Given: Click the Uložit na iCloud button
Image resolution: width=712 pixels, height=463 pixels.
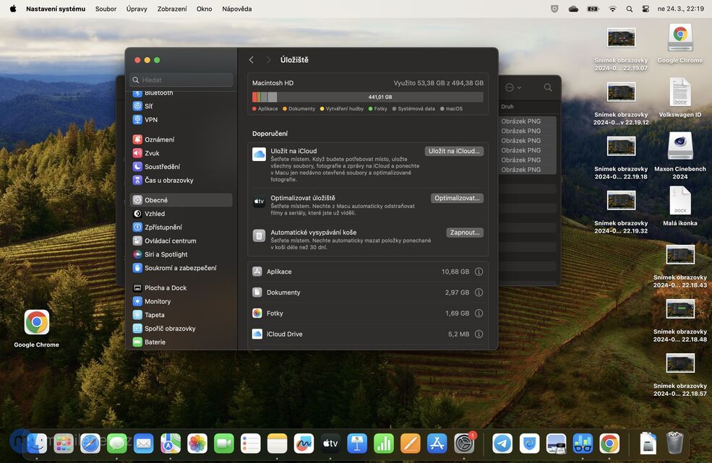Looking at the screenshot, I should pos(454,151).
